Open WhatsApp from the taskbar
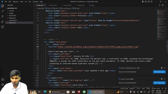Image resolution: width=168 pixels, height=94 pixels. coord(84,92)
